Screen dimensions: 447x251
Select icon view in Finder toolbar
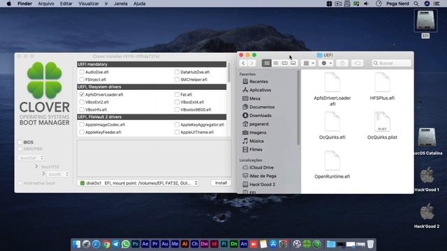(x=267, y=63)
